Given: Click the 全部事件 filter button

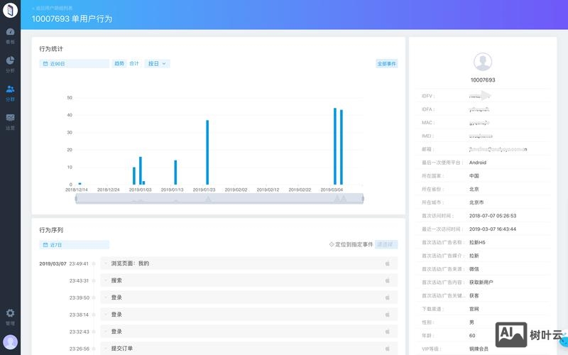Looking at the screenshot, I should click(x=387, y=64).
